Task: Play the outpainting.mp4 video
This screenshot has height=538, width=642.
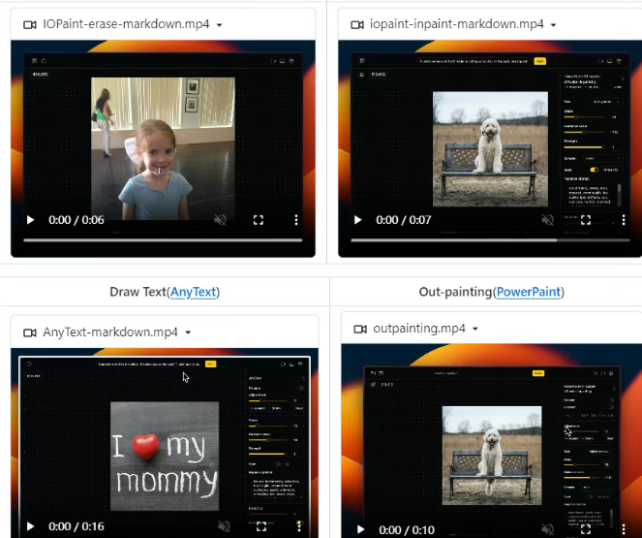Action: (x=361, y=529)
